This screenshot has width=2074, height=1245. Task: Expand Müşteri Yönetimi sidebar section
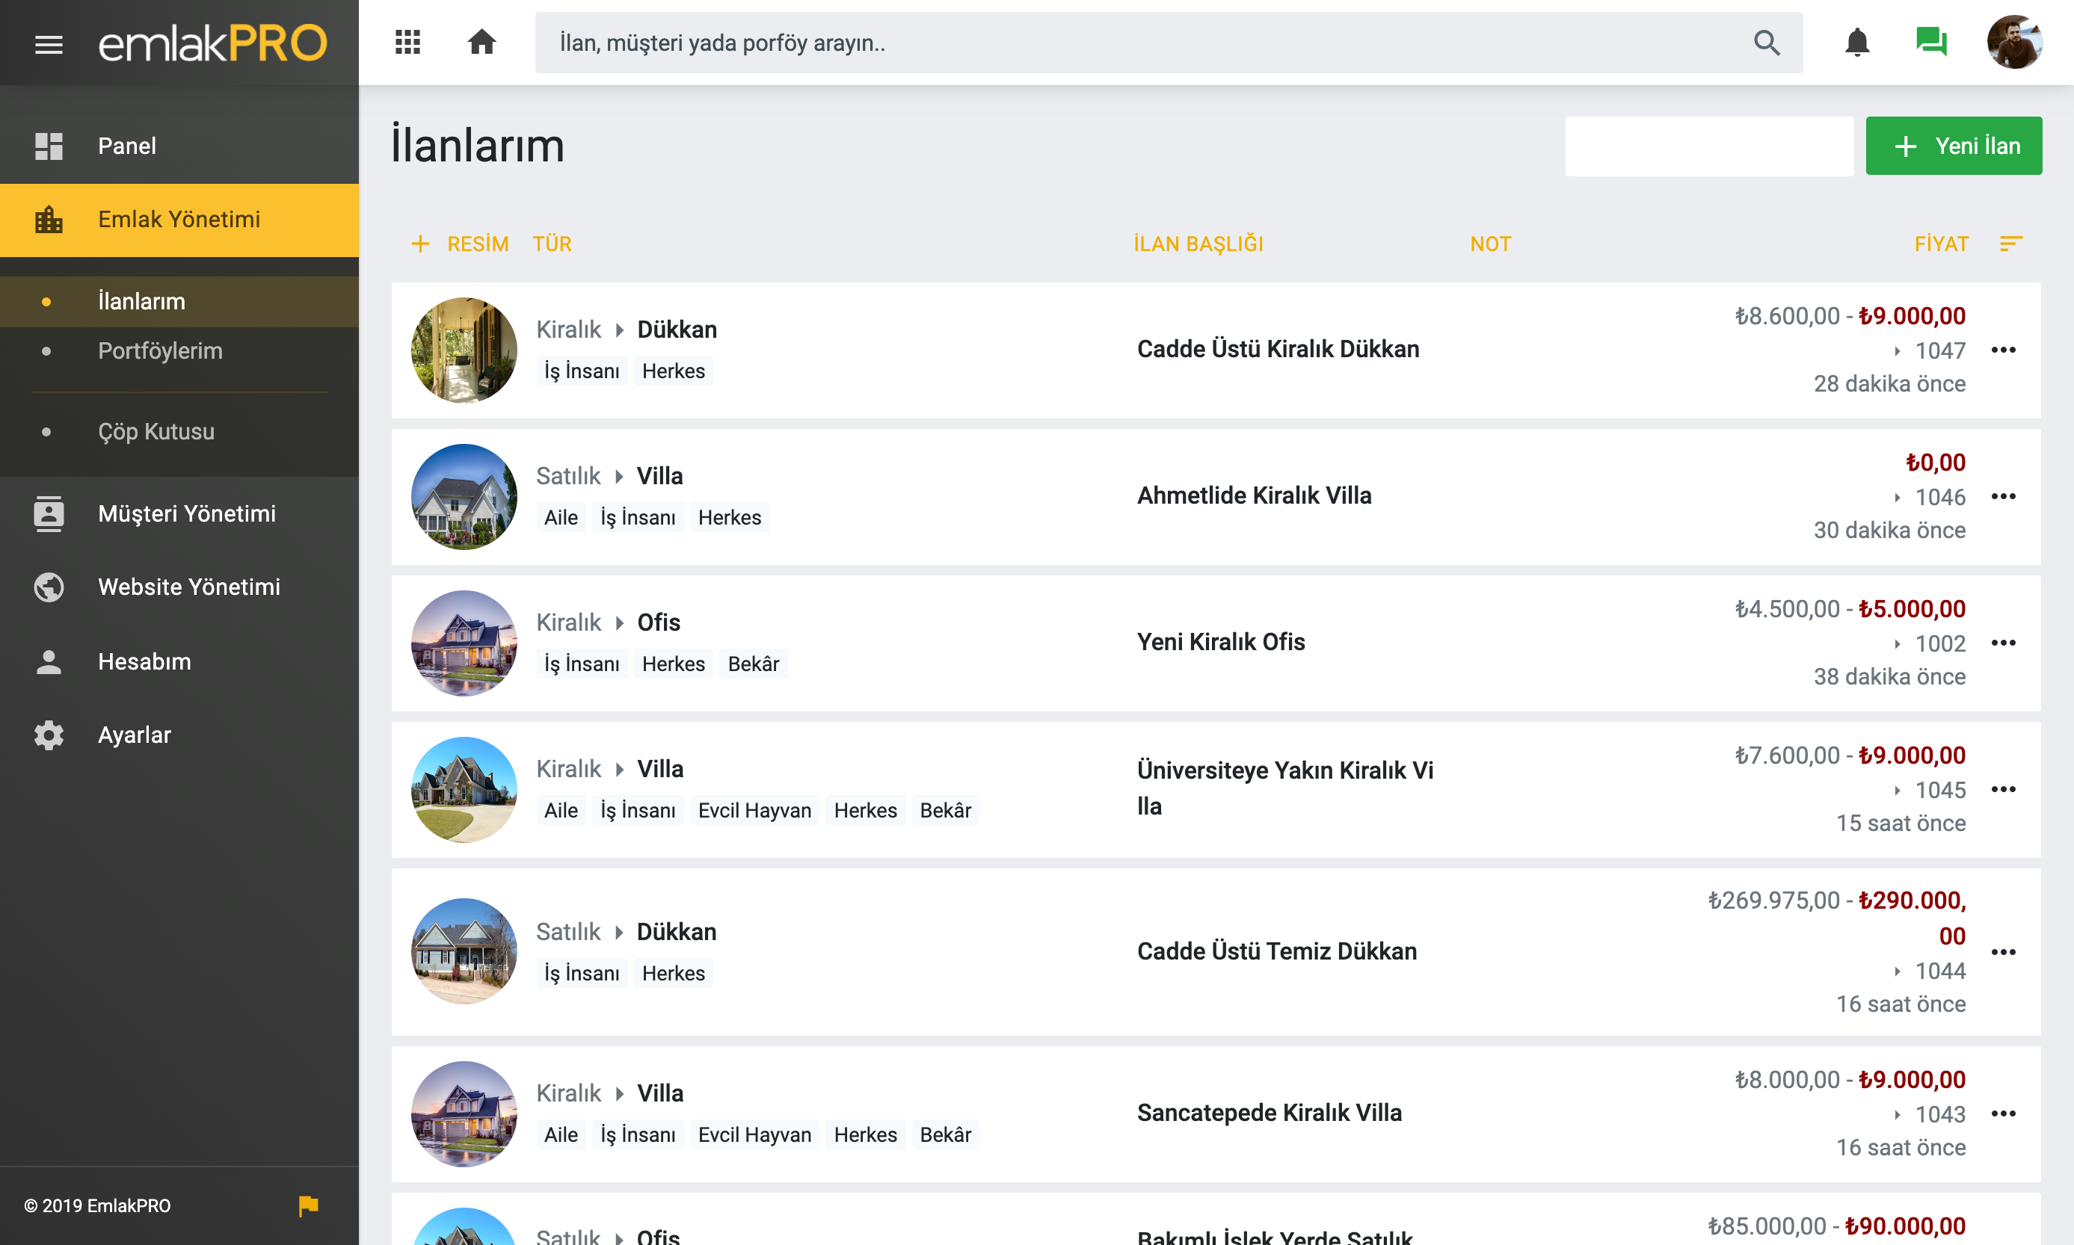point(186,513)
